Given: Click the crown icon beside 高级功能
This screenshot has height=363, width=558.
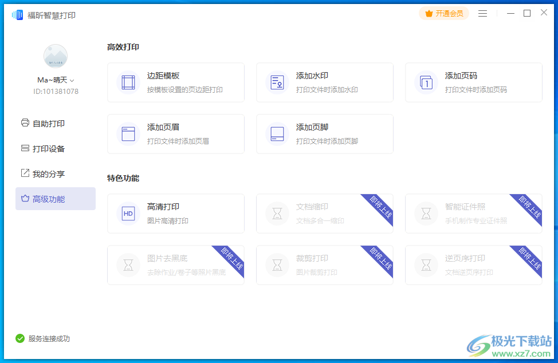Looking at the screenshot, I should coord(25,198).
